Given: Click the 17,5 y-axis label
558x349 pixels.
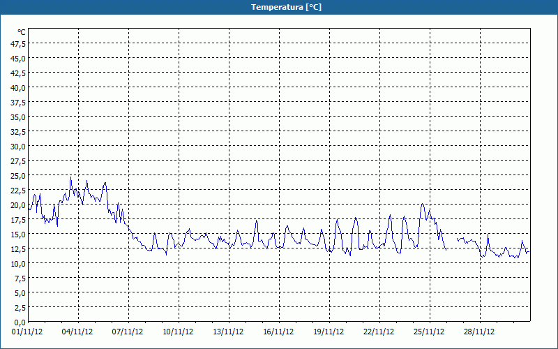Looking at the screenshot, I should click(18, 220).
